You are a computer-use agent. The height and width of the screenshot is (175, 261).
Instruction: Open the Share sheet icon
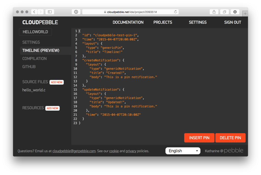(x=214, y=12)
